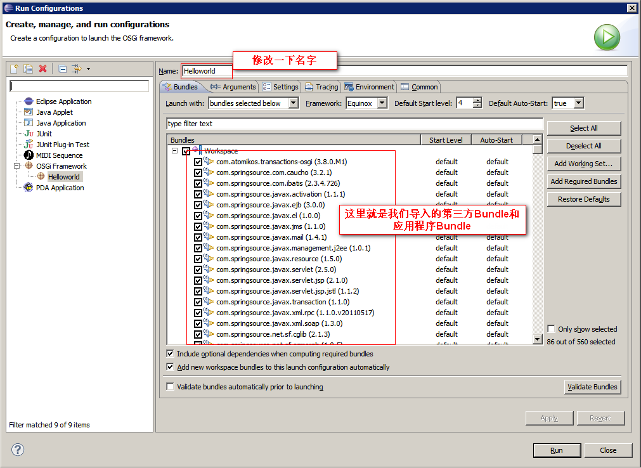Screen dimensions: 641x468
Task: Switch to the Environment tab
Action: pos(369,87)
